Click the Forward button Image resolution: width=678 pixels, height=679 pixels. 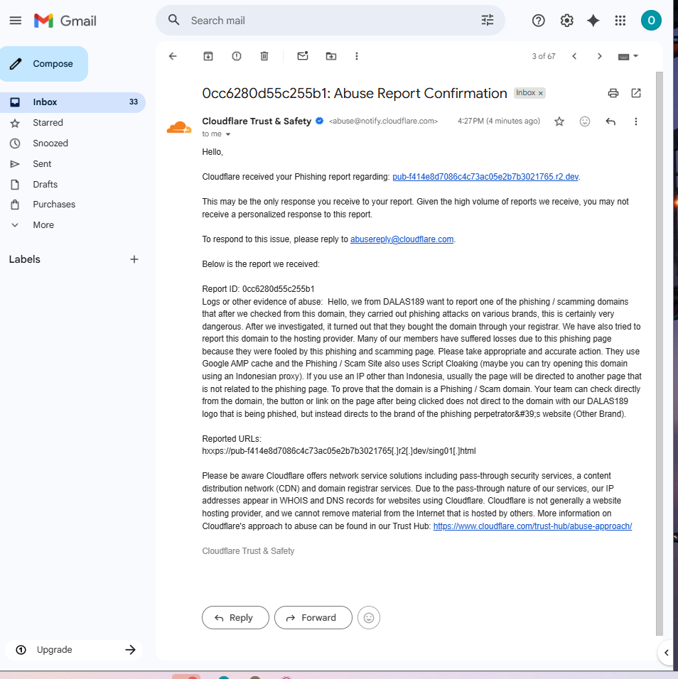tap(313, 617)
